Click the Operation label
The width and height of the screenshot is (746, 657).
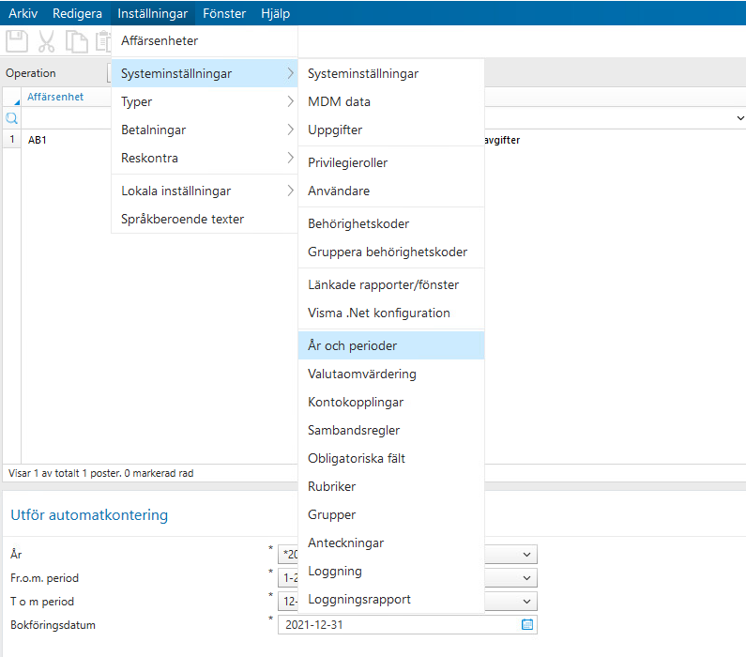(30, 73)
